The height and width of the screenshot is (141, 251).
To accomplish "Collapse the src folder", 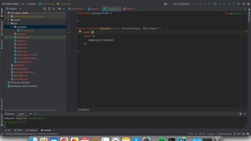I will (x=8, y=23).
